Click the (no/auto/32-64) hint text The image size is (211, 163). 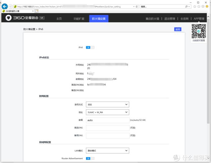pyautogui.click(x=138, y=120)
